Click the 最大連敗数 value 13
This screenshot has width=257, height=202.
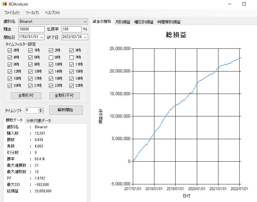click(x=37, y=172)
